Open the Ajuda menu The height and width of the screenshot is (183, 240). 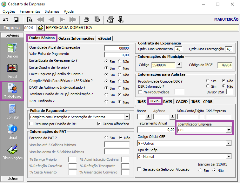[69, 11]
